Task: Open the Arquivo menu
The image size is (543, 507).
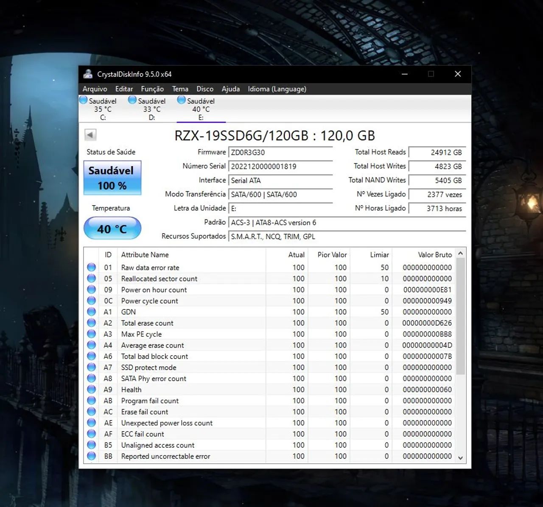Action: [95, 89]
